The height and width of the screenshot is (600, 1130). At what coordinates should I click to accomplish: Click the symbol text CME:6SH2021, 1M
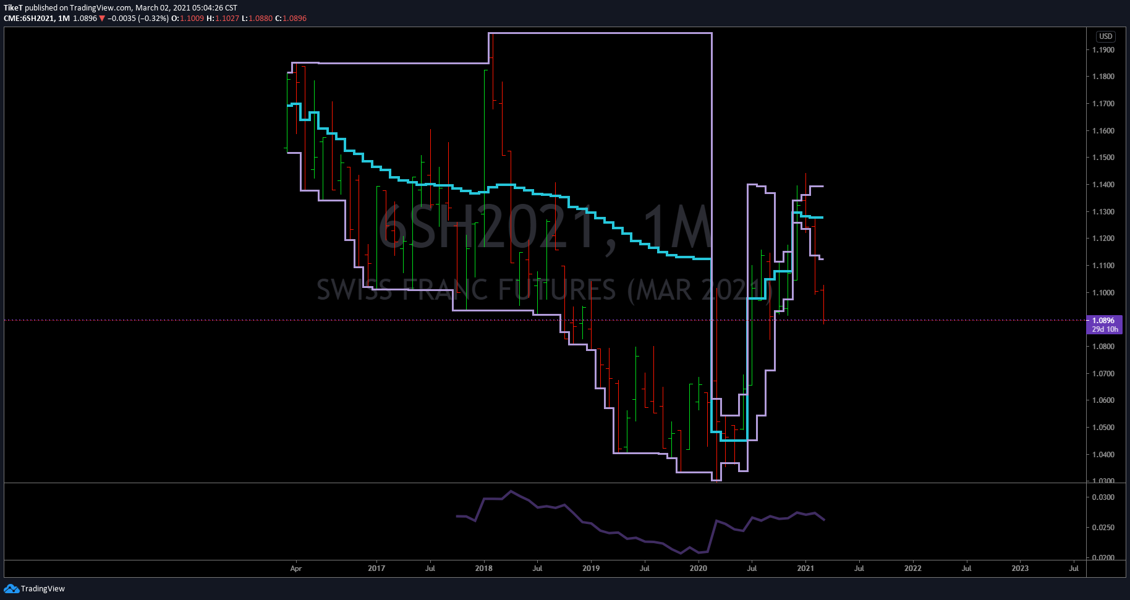pos(36,19)
